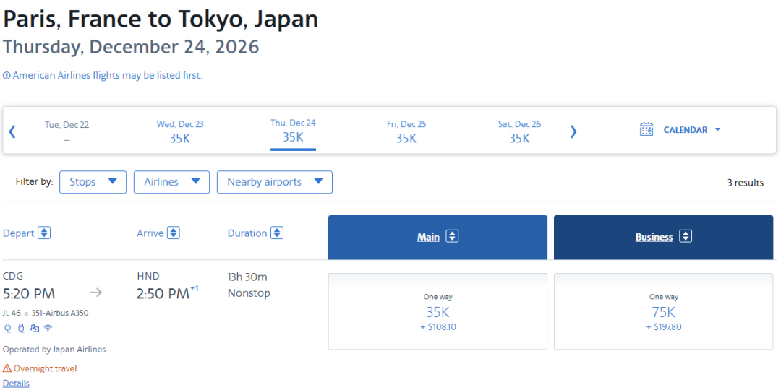Image resolution: width=781 pixels, height=390 pixels.
Task: Choose the Main 35K + $108.10 fare
Action: (x=438, y=311)
